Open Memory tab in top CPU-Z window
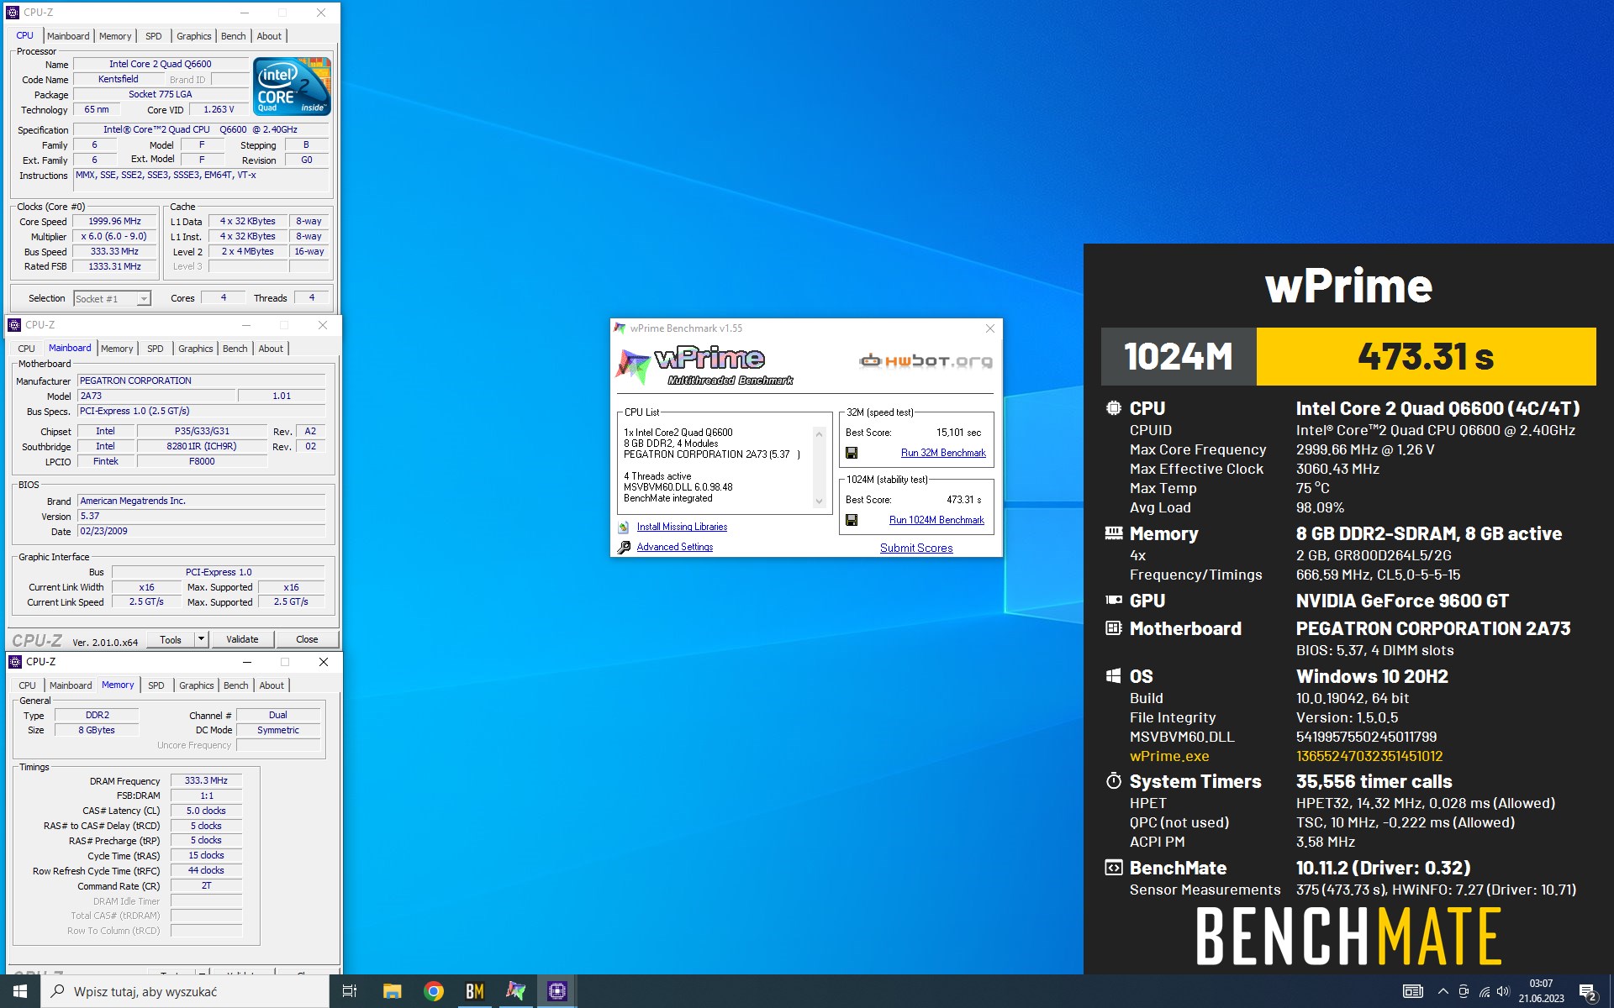Image resolution: width=1614 pixels, height=1008 pixels. point(115,36)
